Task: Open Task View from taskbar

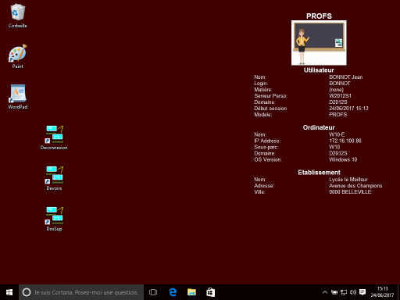Action: 153,292
